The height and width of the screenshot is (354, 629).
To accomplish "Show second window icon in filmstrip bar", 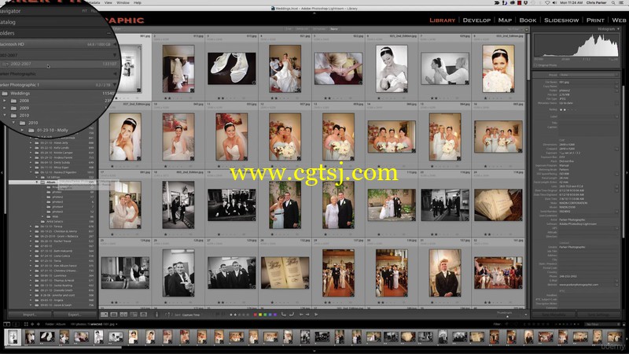I will click(15, 324).
